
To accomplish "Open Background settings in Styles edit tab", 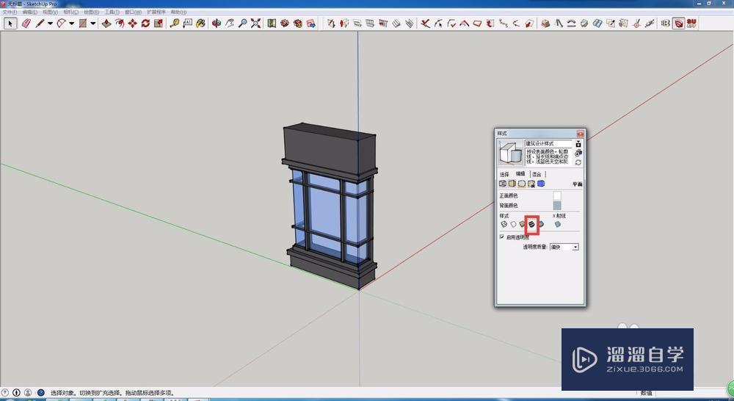I will click(x=521, y=184).
